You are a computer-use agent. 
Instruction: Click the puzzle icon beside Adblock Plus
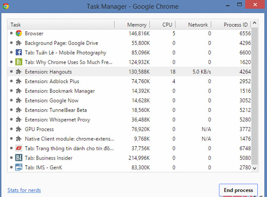(19, 81)
